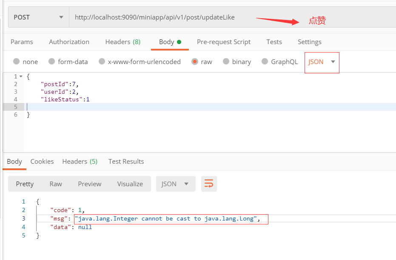Switch to the response Cookies tab

pyautogui.click(x=42, y=162)
